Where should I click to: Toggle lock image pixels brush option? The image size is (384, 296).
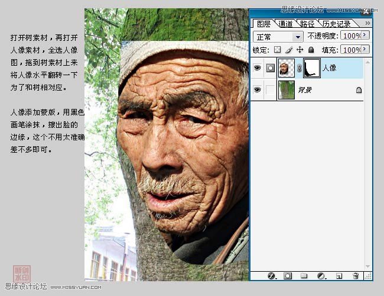coord(288,50)
